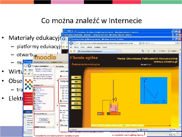The width and height of the screenshot is (182, 137).
Task: Open the Narzędzia menu in menu bar
Action: click(97, 47)
